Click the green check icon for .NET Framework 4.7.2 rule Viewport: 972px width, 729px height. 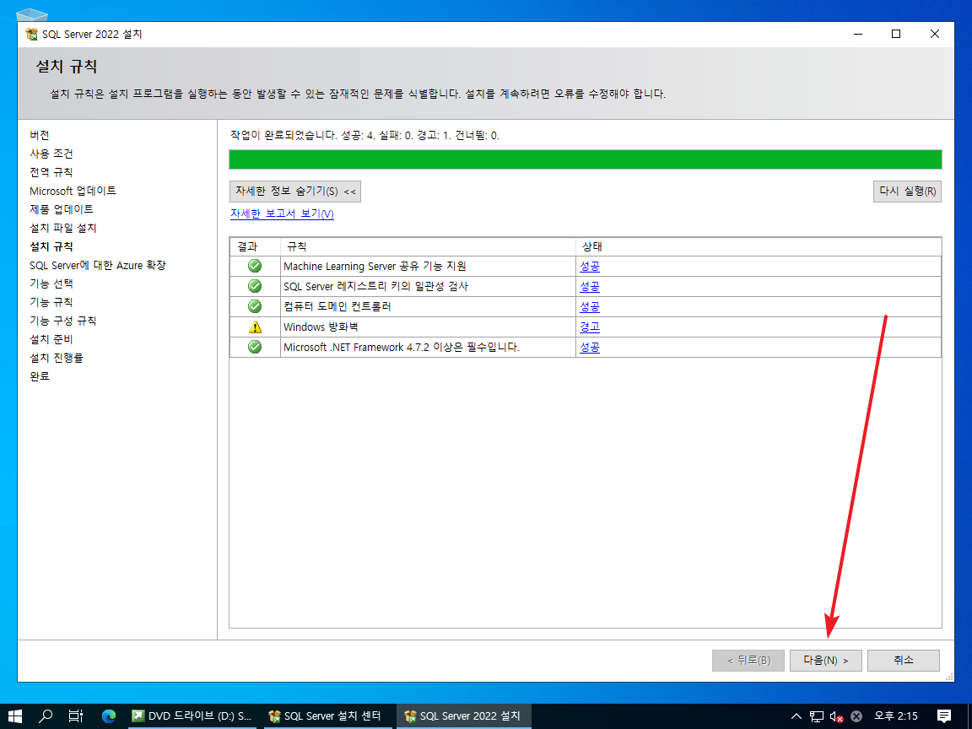(x=255, y=347)
